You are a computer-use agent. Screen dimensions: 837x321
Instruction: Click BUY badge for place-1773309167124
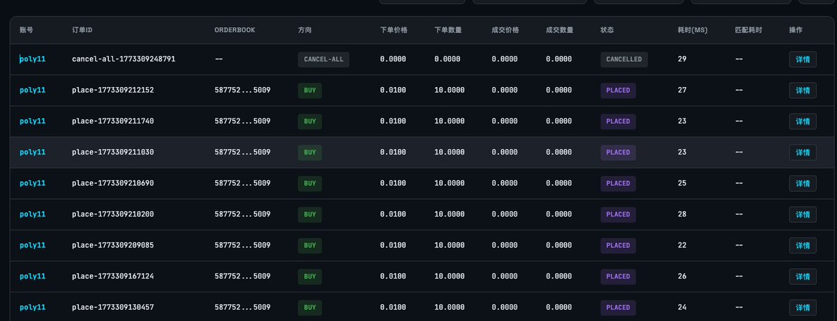click(310, 276)
